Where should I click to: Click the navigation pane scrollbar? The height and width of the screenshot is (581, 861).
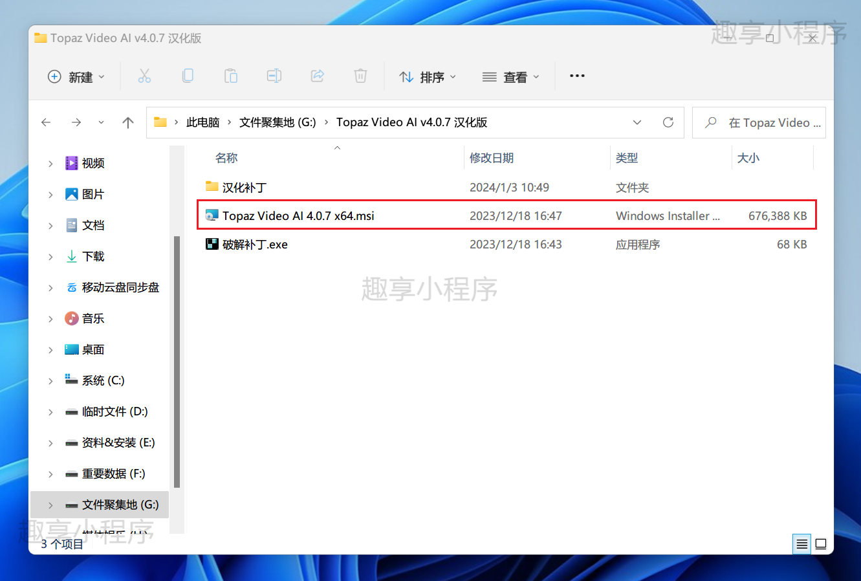point(177,362)
